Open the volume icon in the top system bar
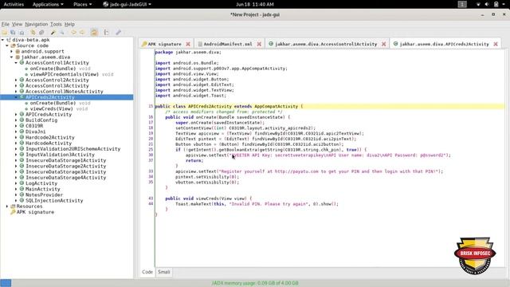510x287 pixels. tap(487, 4)
